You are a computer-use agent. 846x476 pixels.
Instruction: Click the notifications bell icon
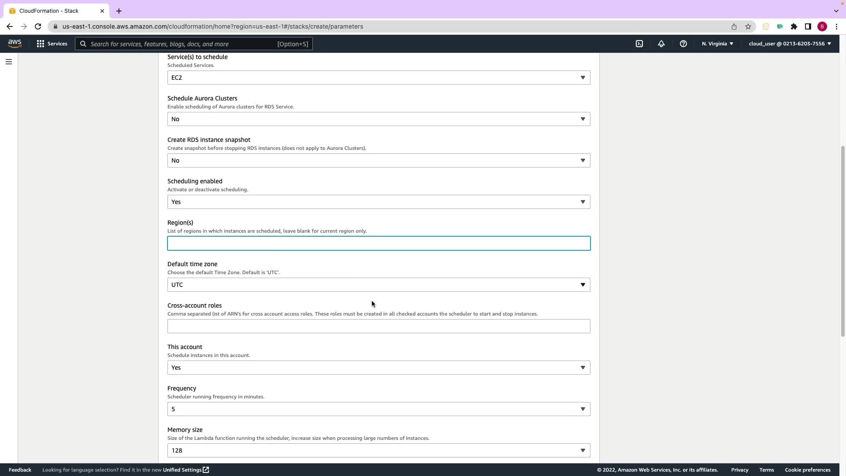tap(661, 44)
